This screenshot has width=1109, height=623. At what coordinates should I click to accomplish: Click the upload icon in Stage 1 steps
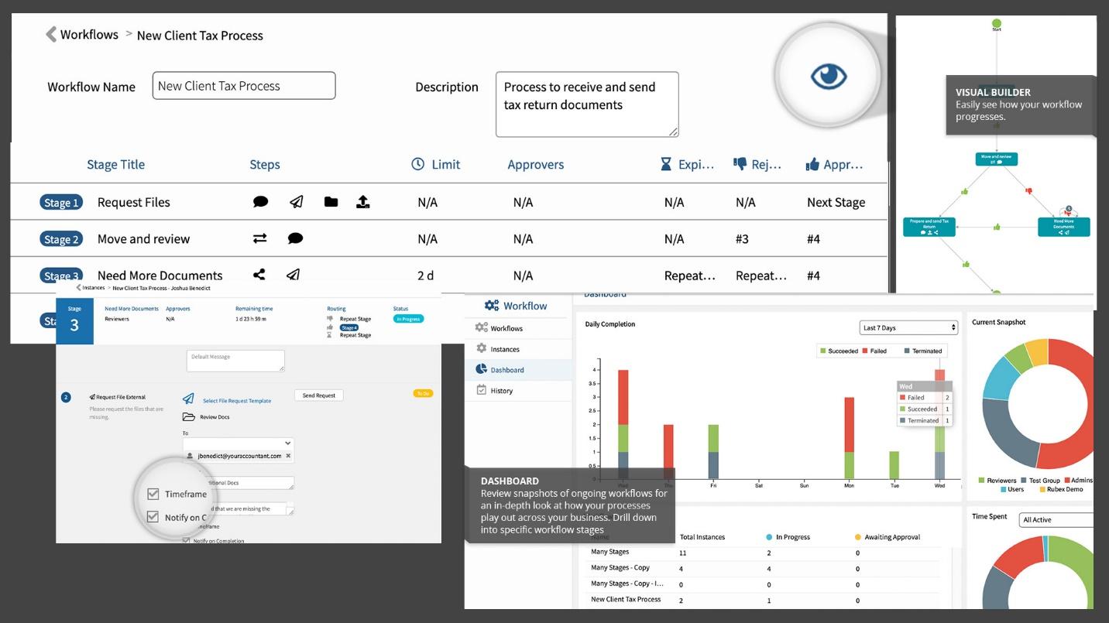(362, 201)
